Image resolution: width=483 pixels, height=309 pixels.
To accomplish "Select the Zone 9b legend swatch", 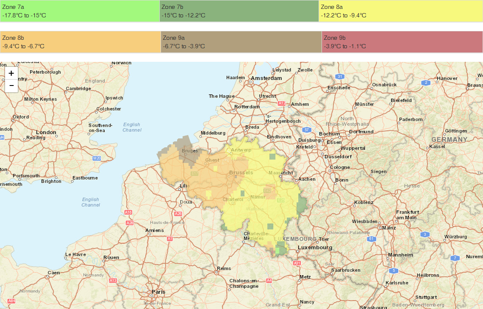I will [402, 42].
